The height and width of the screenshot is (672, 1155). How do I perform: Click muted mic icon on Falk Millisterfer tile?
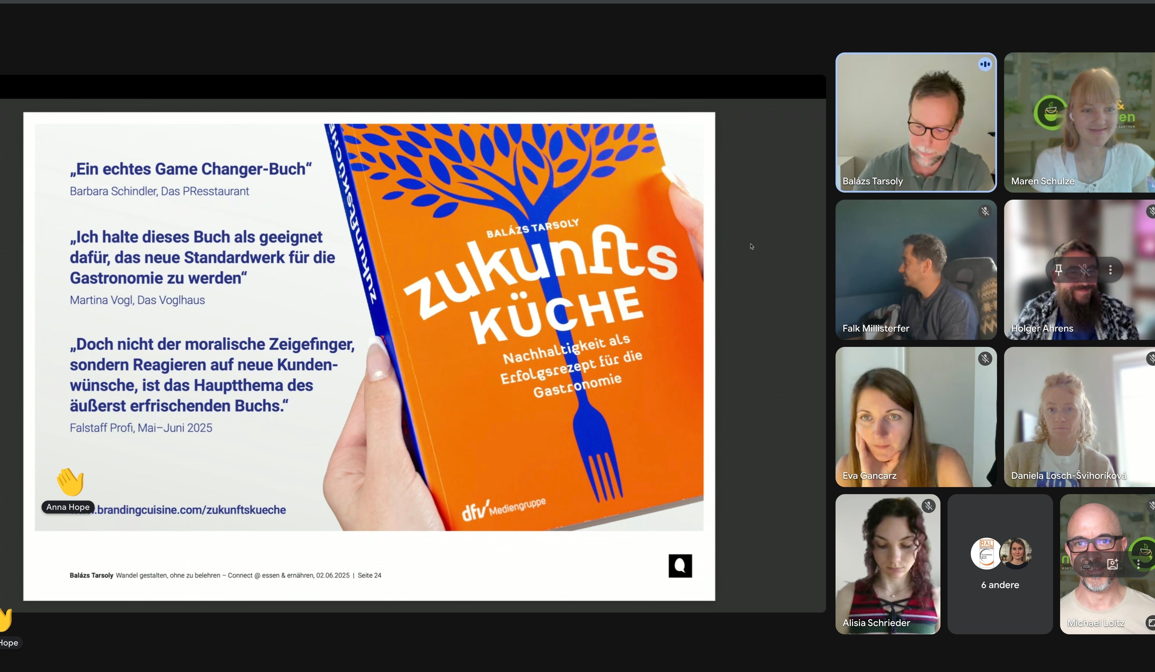pyautogui.click(x=985, y=211)
